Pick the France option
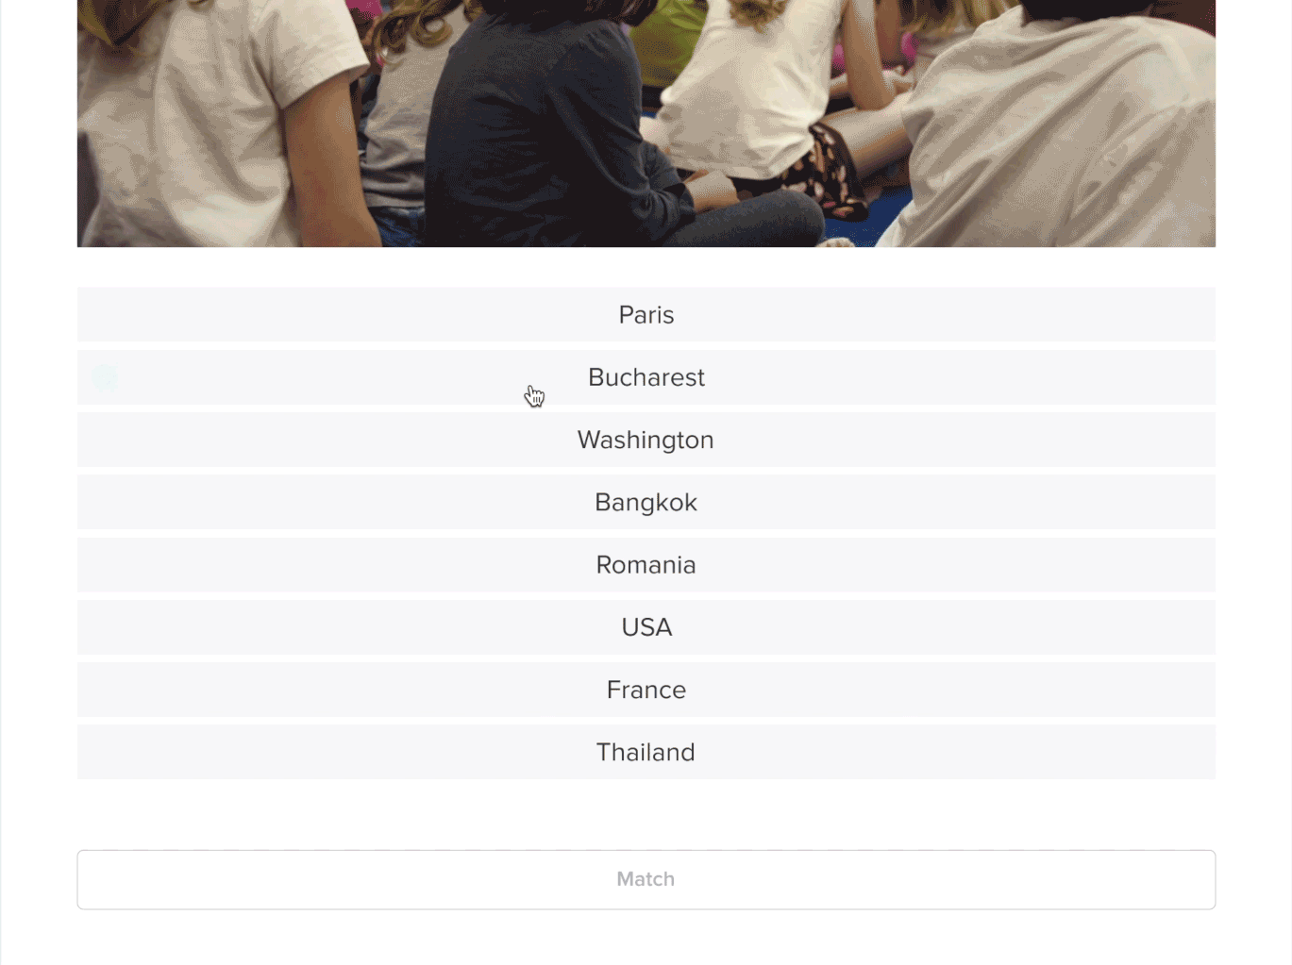The height and width of the screenshot is (965, 1292). pos(646,690)
